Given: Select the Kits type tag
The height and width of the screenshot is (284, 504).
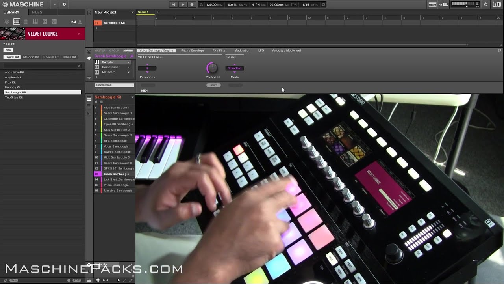Looking at the screenshot, I should (x=8, y=50).
